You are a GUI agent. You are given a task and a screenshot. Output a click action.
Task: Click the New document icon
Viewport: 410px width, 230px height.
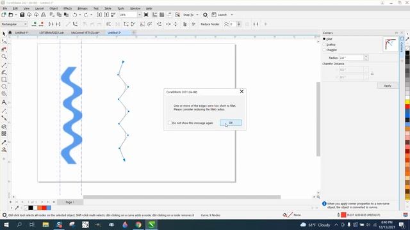pos(4,15)
